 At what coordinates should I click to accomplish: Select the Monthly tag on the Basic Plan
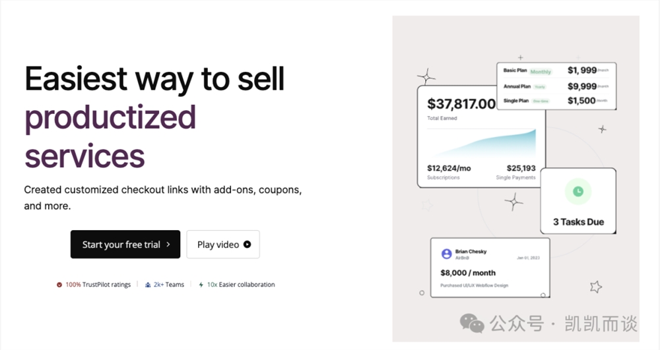coord(541,72)
